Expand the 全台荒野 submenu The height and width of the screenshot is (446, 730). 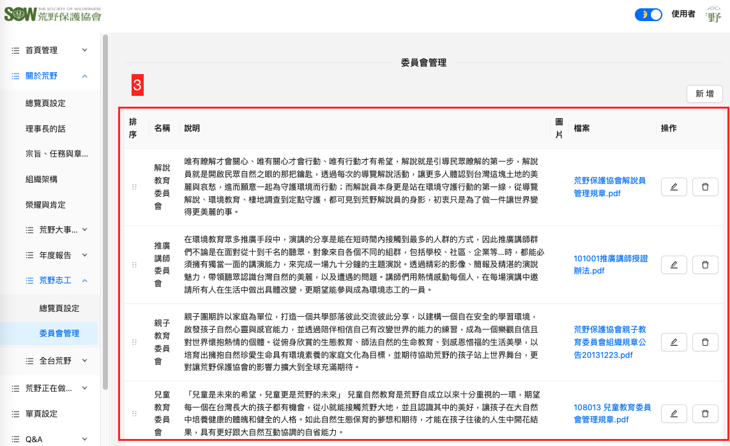pos(84,360)
